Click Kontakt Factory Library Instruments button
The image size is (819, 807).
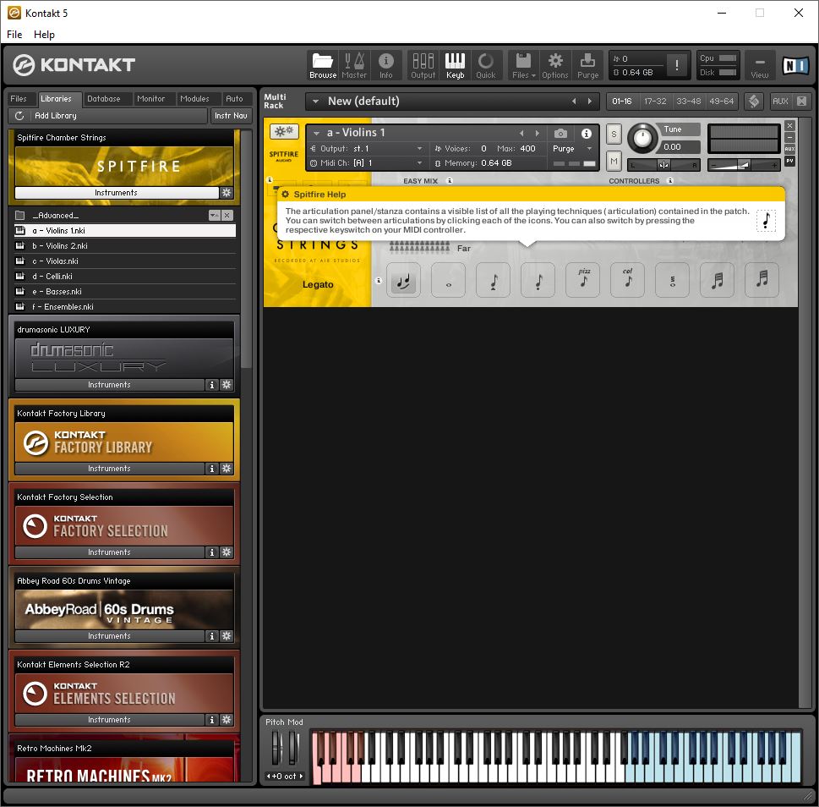109,469
